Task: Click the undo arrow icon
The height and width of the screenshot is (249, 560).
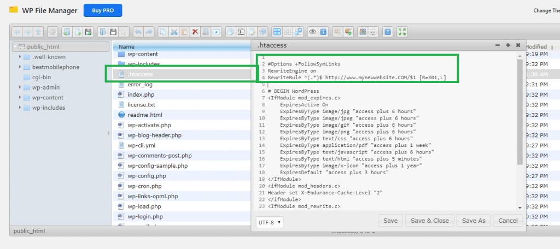Action: (x=138, y=32)
